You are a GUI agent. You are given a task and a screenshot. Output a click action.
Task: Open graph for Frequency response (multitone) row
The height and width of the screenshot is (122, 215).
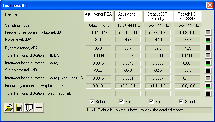208,32
